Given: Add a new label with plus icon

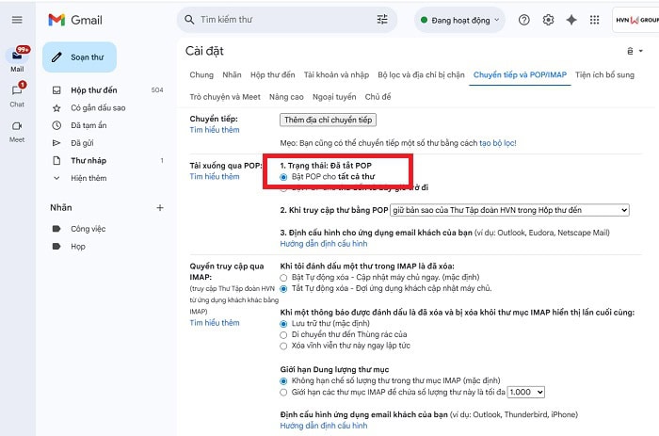Looking at the screenshot, I should (x=160, y=207).
